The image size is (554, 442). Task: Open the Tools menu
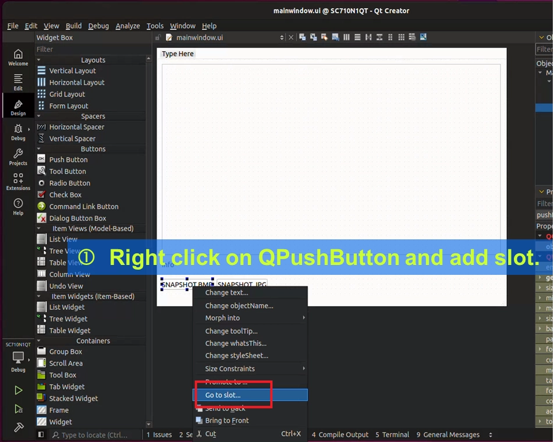155,26
